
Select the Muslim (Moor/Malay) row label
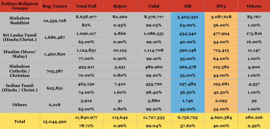[20, 54]
